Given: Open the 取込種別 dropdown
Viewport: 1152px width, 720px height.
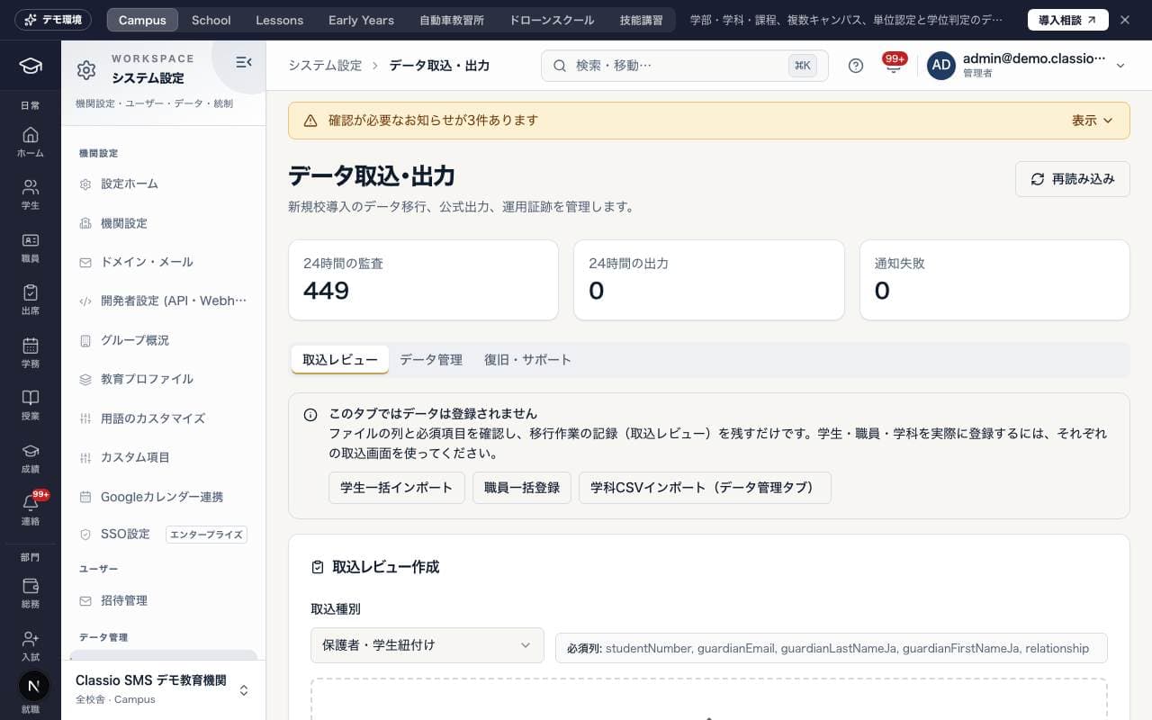Looking at the screenshot, I should [427, 645].
